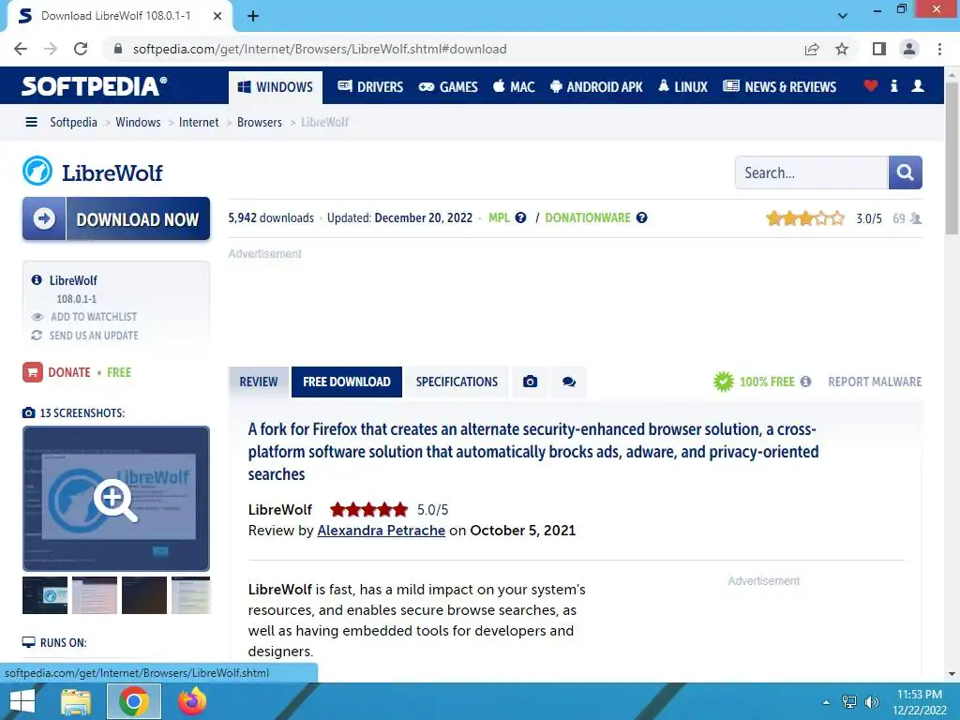
Task: Open the Windows Start menu
Action: click(x=22, y=701)
